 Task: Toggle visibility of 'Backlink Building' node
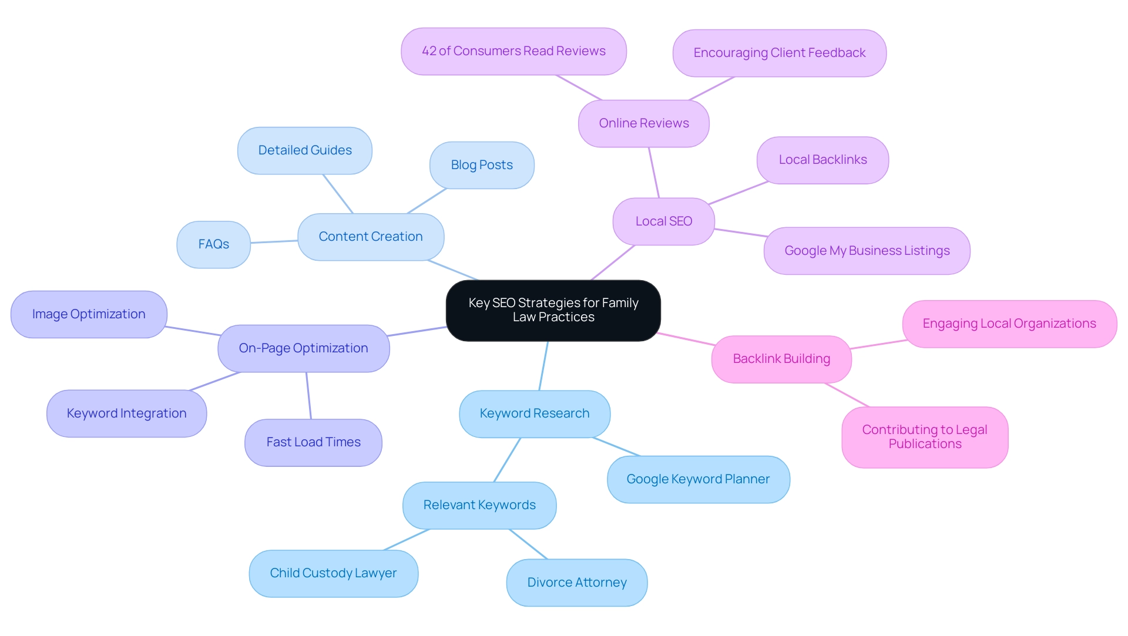click(783, 357)
